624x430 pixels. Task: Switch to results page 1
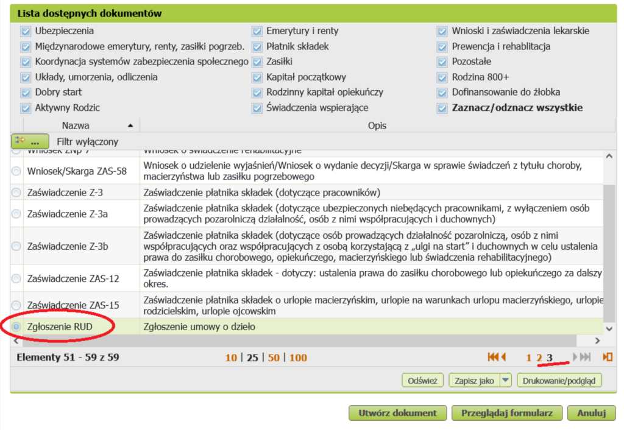(529, 358)
